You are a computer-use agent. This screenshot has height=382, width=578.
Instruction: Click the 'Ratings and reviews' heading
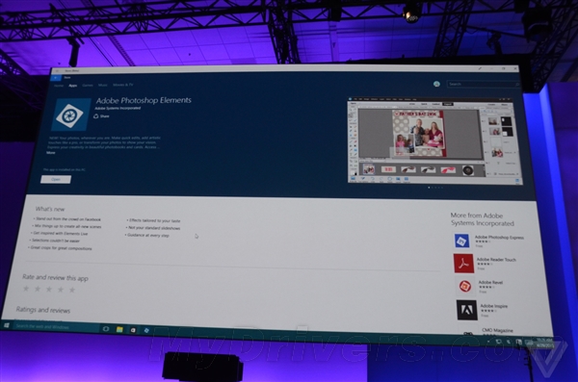[x=43, y=310]
